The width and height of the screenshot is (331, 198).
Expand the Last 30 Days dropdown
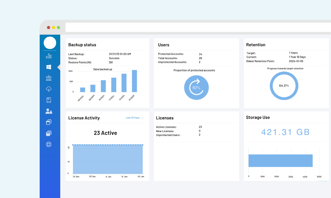(134, 118)
